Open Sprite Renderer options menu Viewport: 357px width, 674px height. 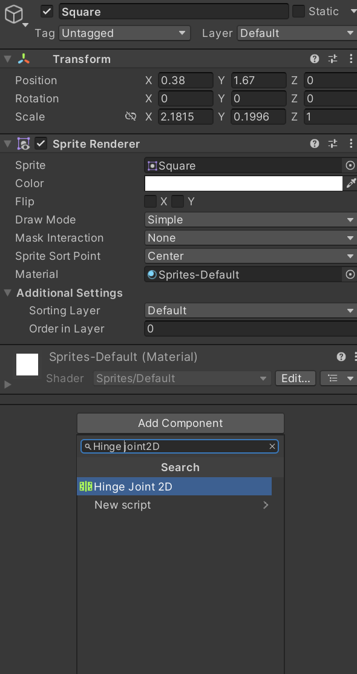click(x=351, y=144)
